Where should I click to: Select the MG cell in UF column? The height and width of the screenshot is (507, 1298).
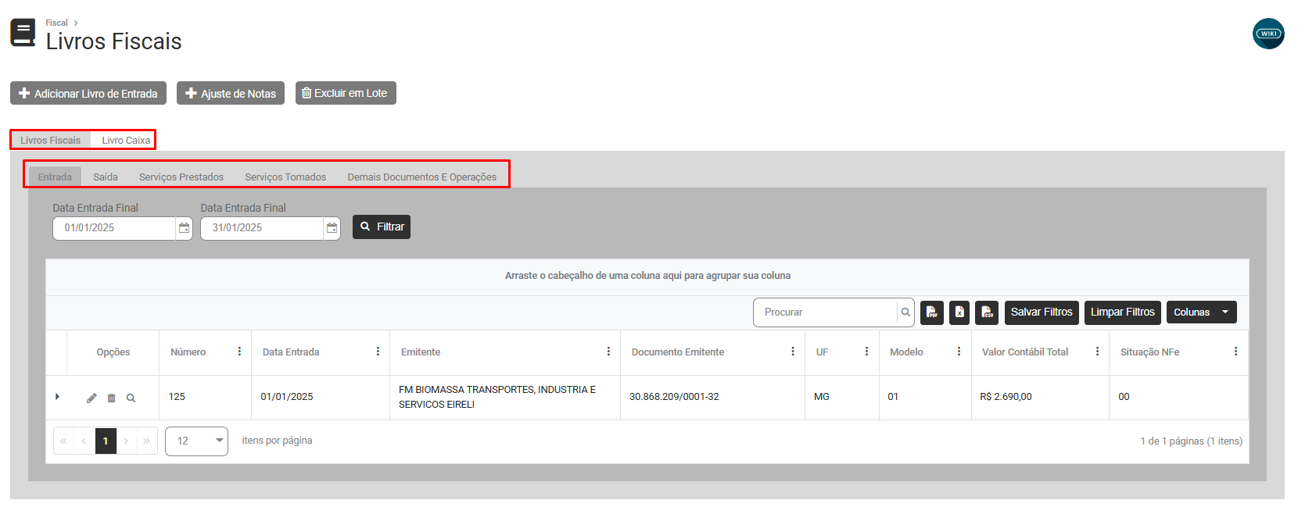(x=842, y=398)
